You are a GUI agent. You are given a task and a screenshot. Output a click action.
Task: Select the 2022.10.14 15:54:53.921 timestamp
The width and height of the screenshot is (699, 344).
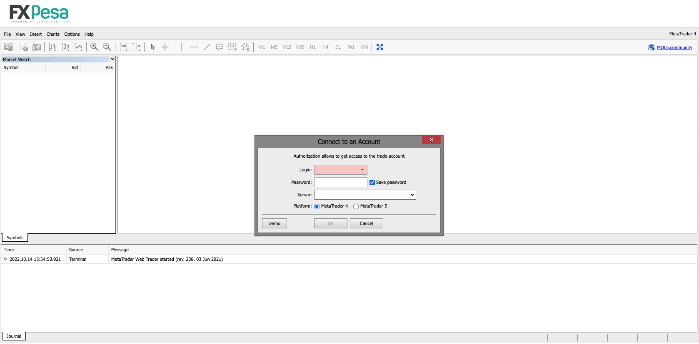pos(35,259)
